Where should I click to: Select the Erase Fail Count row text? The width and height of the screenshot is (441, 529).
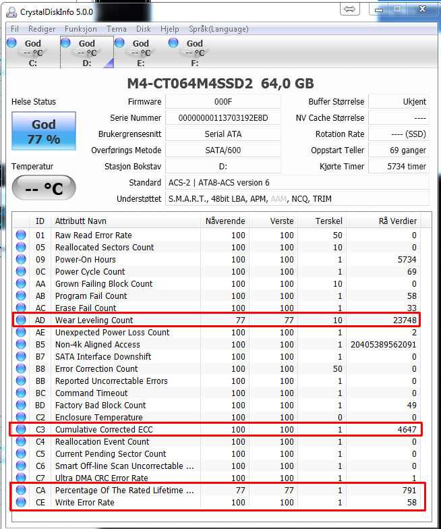(x=86, y=308)
